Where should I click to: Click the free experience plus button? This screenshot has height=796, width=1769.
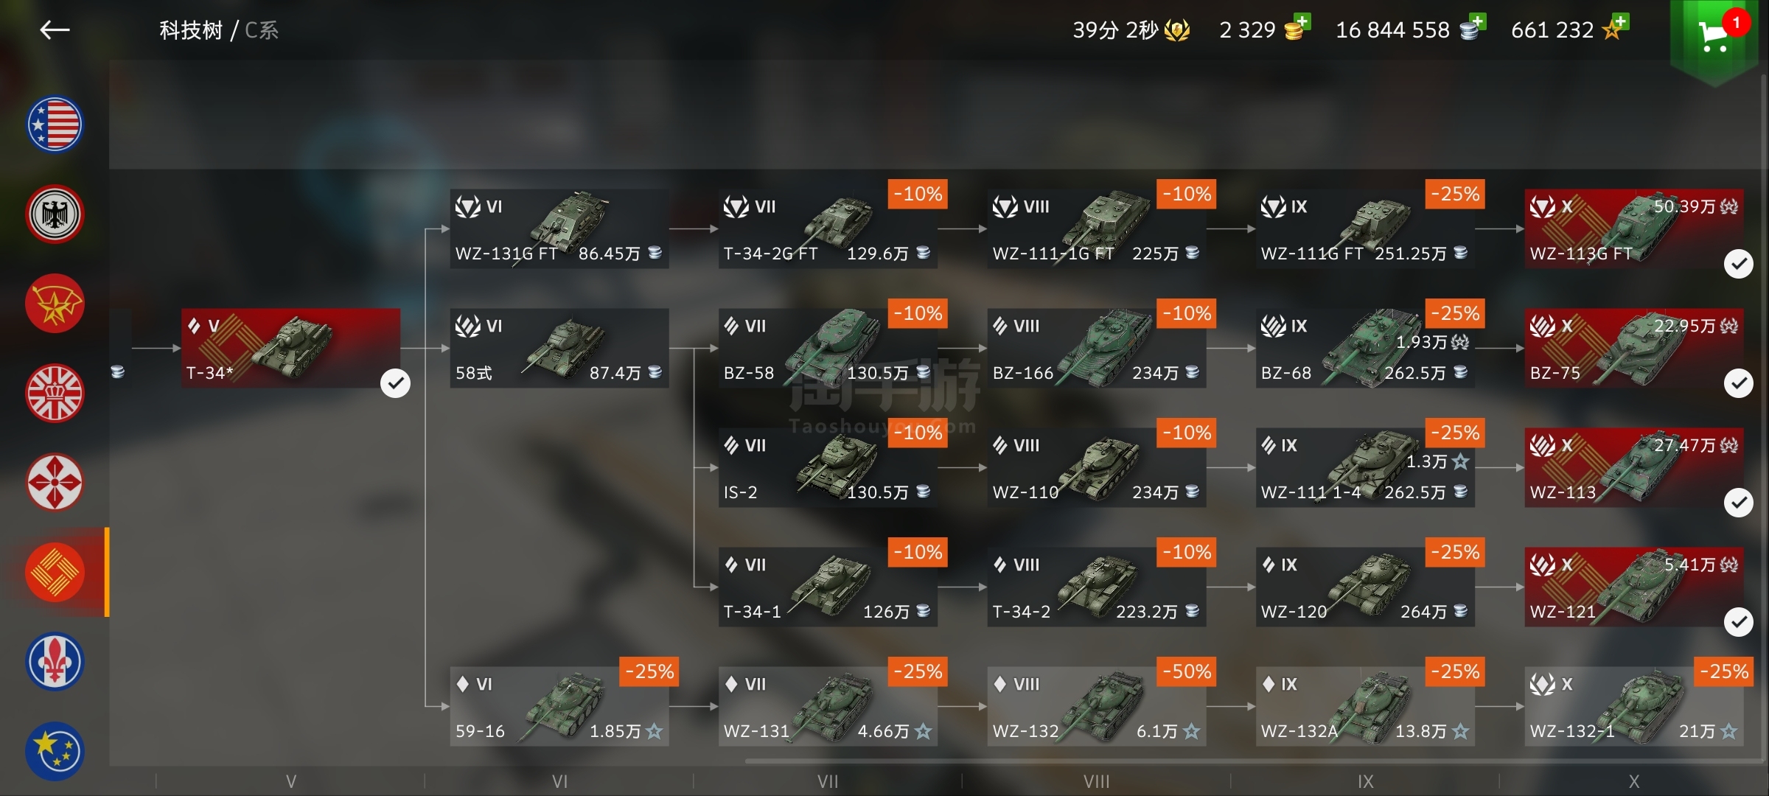point(1621,21)
